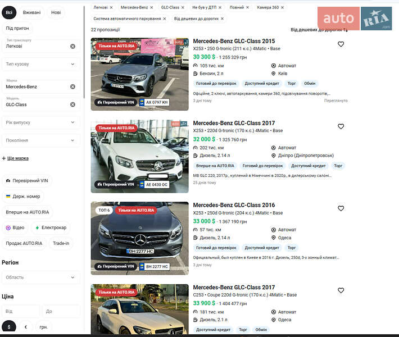Select грн. currency for price

[43, 327]
